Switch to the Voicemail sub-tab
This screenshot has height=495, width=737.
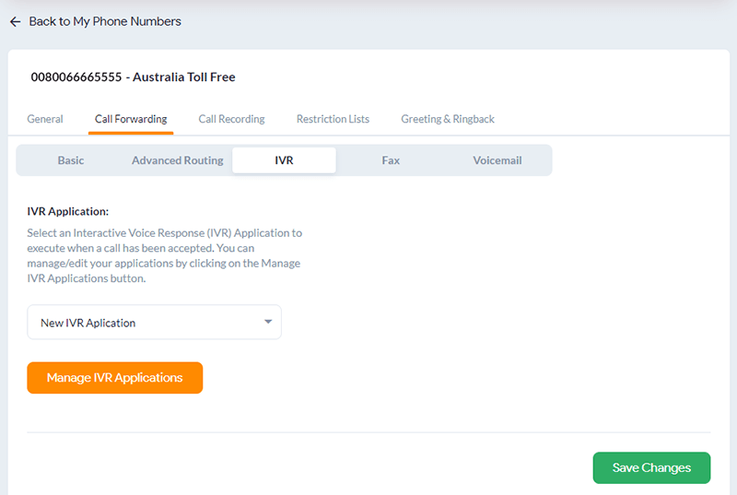click(x=497, y=160)
